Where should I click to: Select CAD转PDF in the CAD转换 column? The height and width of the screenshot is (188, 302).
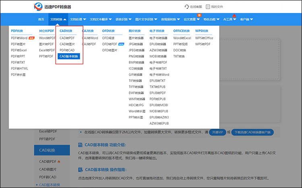coord(67,38)
